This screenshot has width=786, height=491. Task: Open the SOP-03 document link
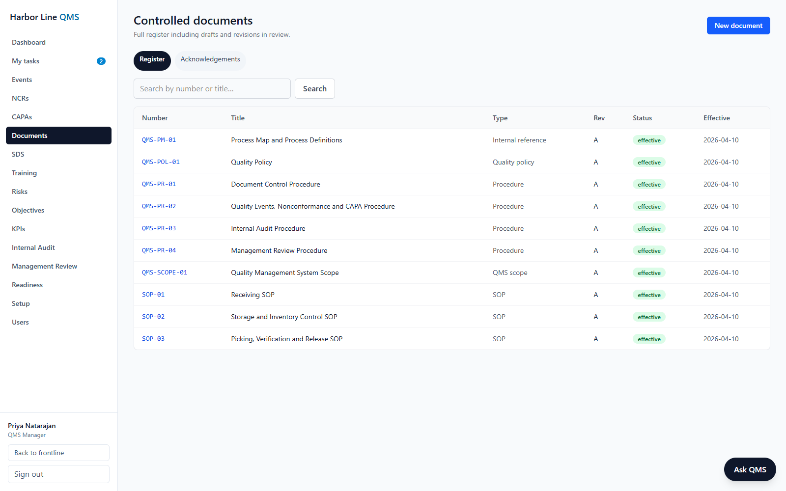tap(153, 339)
